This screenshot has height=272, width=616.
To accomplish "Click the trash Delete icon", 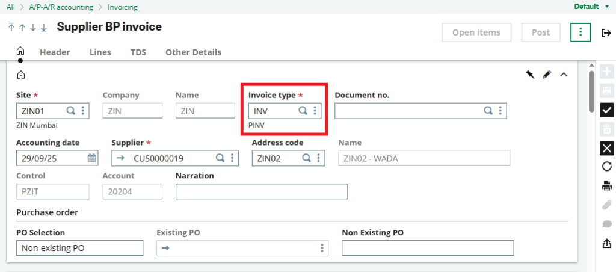I will point(607,129).
